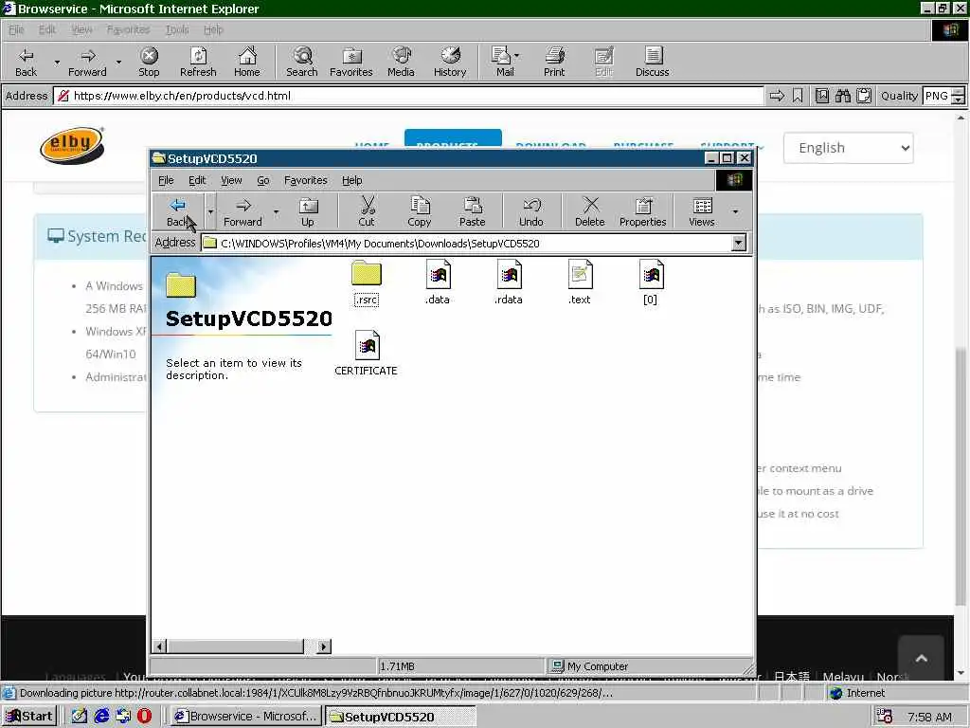Show browsing History in Internet Explorer
970x728 pixels.
tap(450, 62)
